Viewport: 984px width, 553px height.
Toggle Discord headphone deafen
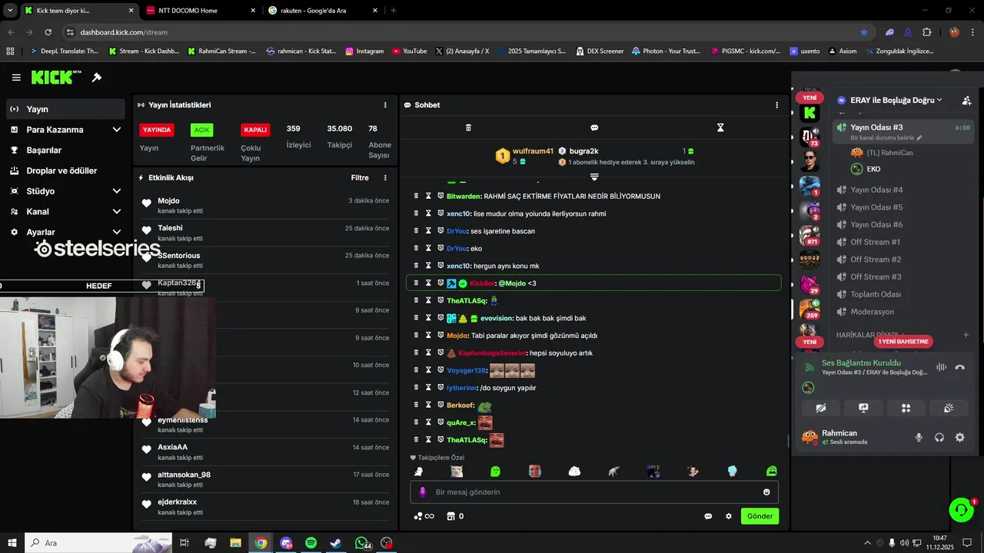(939, 437)
